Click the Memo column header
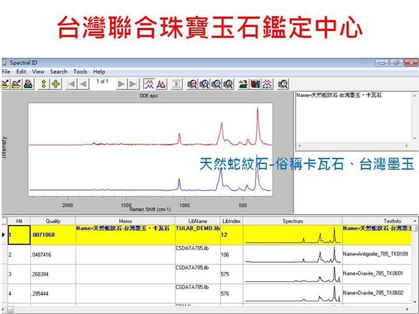The height and width of the screenshot is (314, 419). point(125,221)
